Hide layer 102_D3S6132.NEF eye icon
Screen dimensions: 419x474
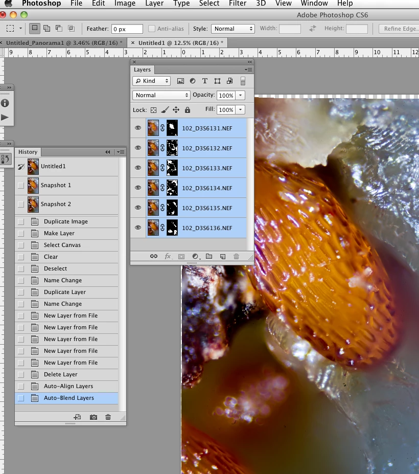[138, 148]
